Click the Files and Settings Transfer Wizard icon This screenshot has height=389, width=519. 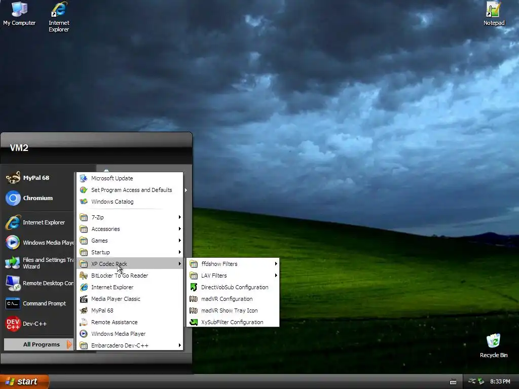[13, 263]
